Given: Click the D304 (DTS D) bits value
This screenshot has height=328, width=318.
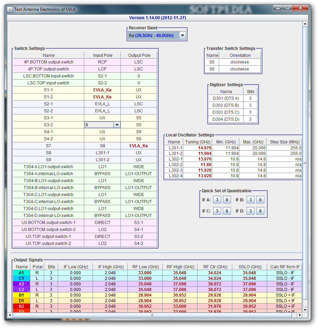Looking at the screenshot, I should point(250,119).
